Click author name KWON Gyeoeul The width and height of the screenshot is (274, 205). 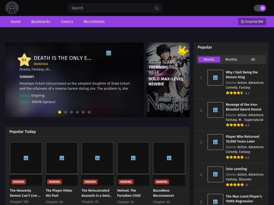pos(43,102)
